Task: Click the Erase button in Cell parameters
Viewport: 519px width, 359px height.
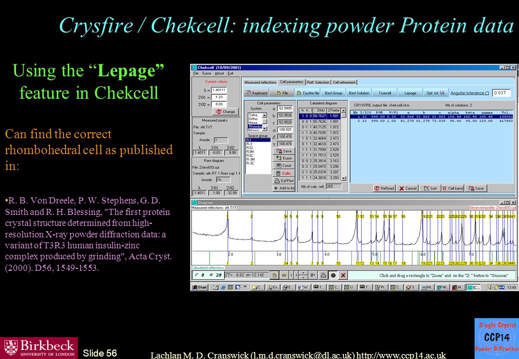Action: tap(284, 159)
